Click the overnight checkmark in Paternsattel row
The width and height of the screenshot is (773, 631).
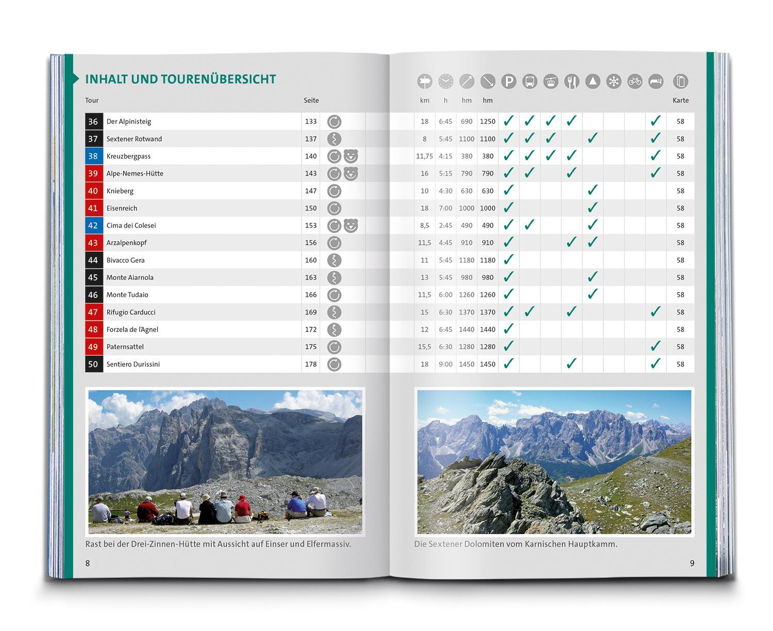(x=656, y=346)
